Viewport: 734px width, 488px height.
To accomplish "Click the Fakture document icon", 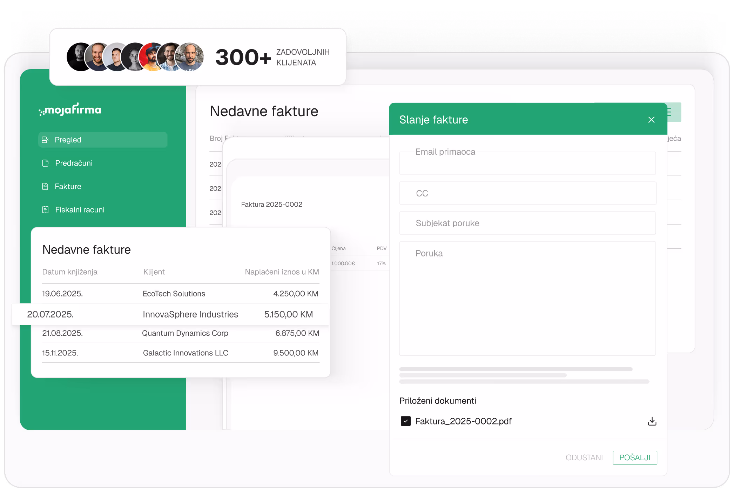I will [45, 187].
